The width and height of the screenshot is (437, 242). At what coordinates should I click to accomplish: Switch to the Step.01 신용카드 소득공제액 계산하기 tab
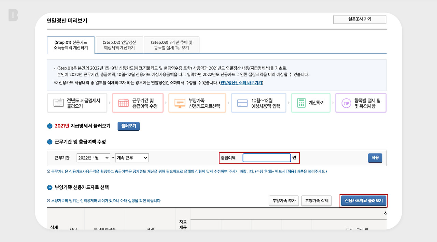coord(71,45)
